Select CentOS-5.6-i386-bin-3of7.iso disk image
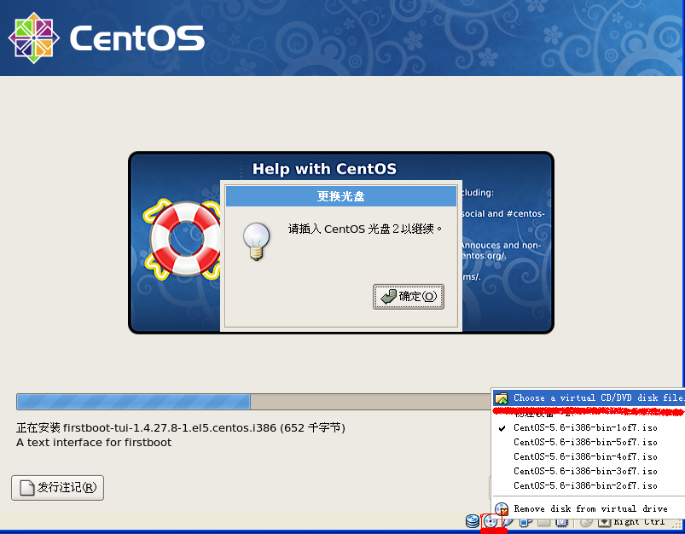The image size is (685, 534). click(x=589, y=471)
